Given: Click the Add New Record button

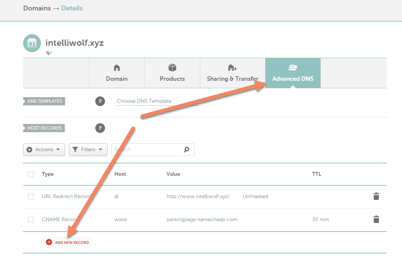Looking at the screenshot, I should (67, 242).
